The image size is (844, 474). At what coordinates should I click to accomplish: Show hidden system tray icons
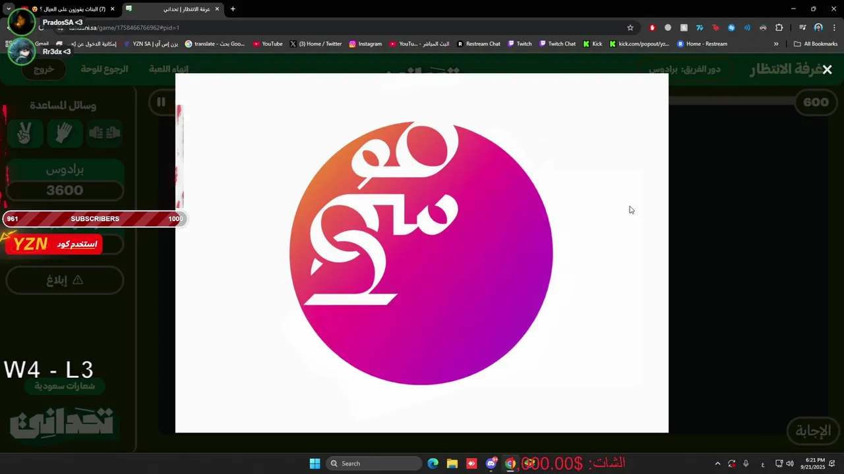pos(717,463)
